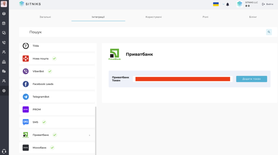This screenshot has width=278, height=155.
Task: Select the Приватбанк logo in the list
Action: tap(26, 135)
